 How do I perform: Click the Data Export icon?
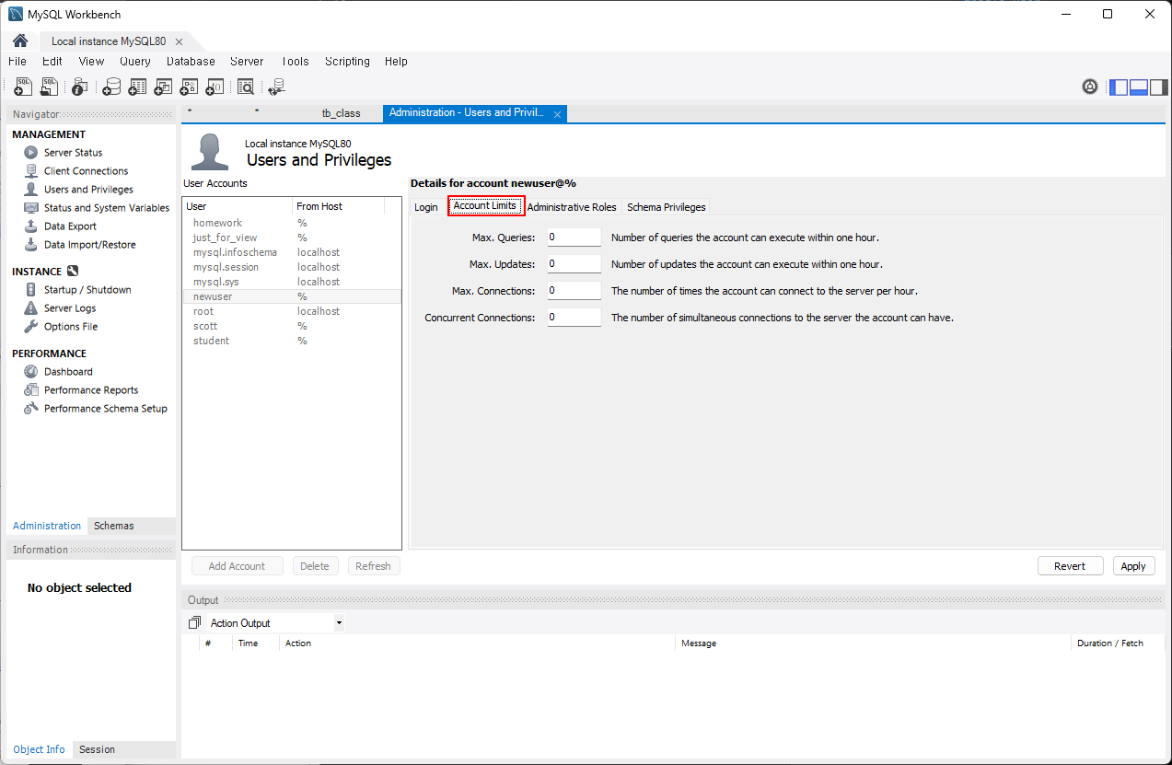pyautogui.click(x=31, y=226)
